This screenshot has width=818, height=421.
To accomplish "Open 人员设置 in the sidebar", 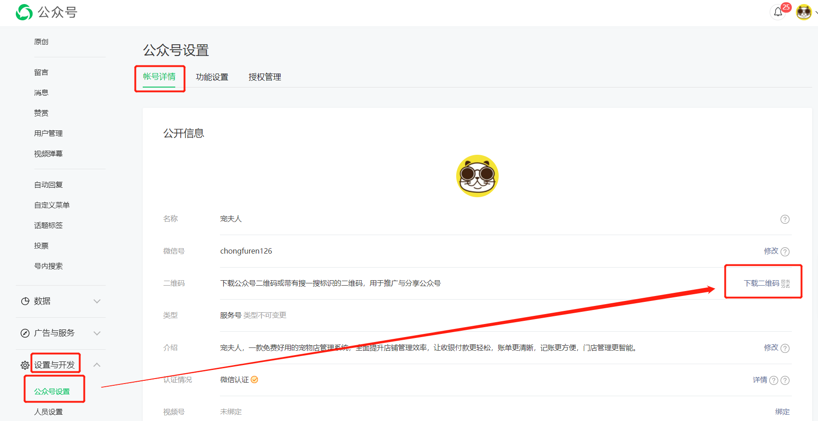I will pyautogui.click(x=48, y=412).
